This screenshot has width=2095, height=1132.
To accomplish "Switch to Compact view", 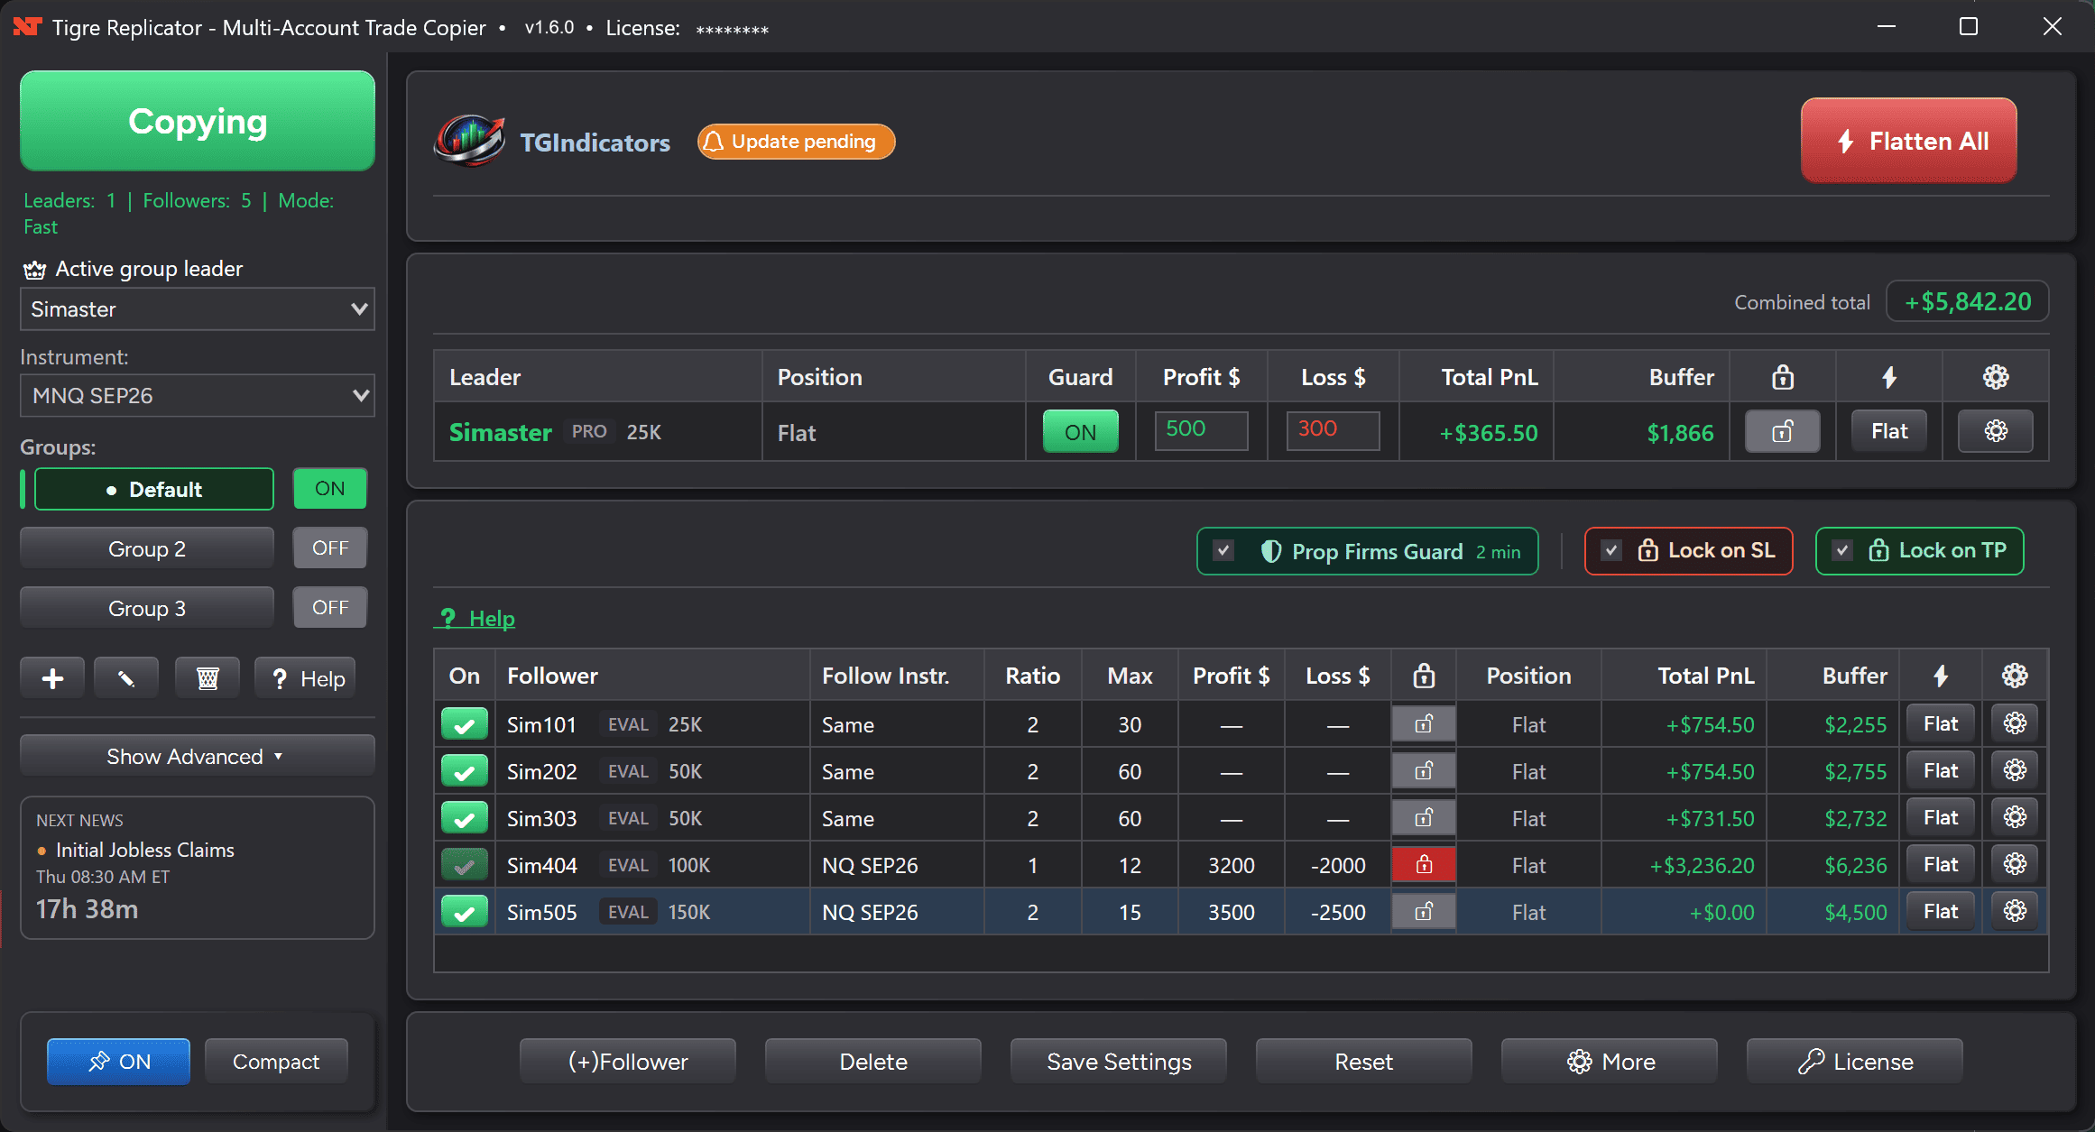I will pyautogui.click(x=276, y=1062).
